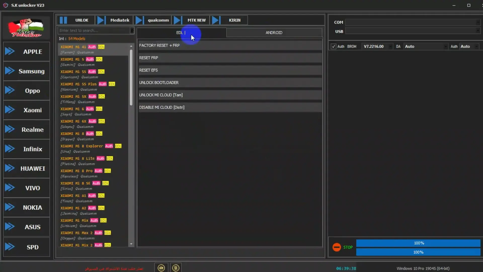Click the play icon beside qualcomm

[x=139, y=20]
